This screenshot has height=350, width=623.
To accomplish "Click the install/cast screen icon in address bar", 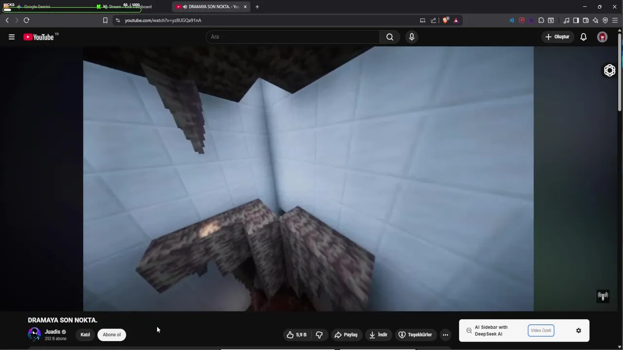I will click(422, 20).
